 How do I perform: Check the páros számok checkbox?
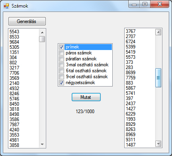pos(61,53)
